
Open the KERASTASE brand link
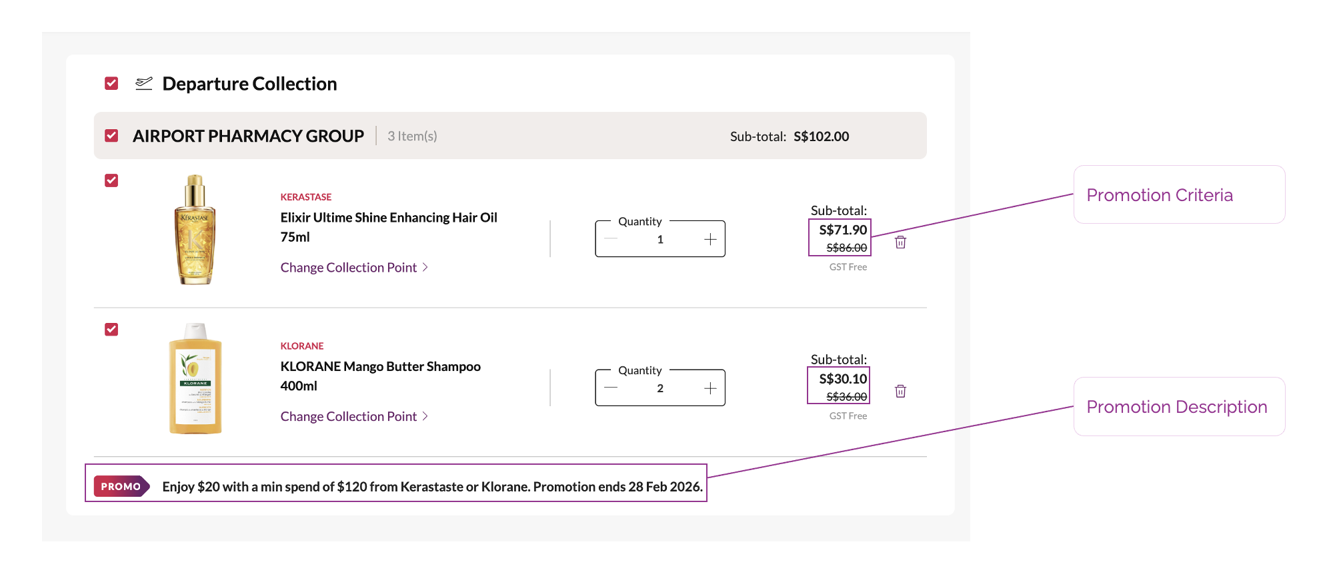coord(305,197)
